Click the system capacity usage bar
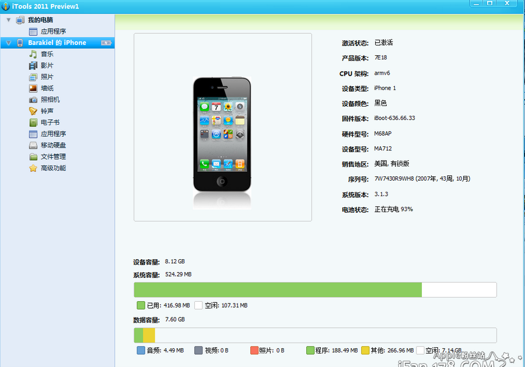The width and height of the screenshot is (525, 367). tap(315, 290)
